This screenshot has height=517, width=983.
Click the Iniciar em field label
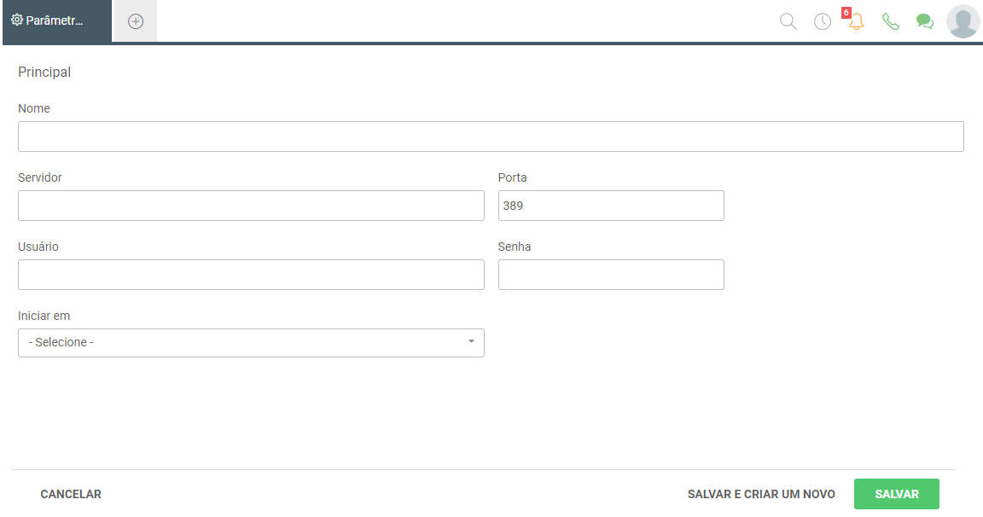[x=44, y=316]
